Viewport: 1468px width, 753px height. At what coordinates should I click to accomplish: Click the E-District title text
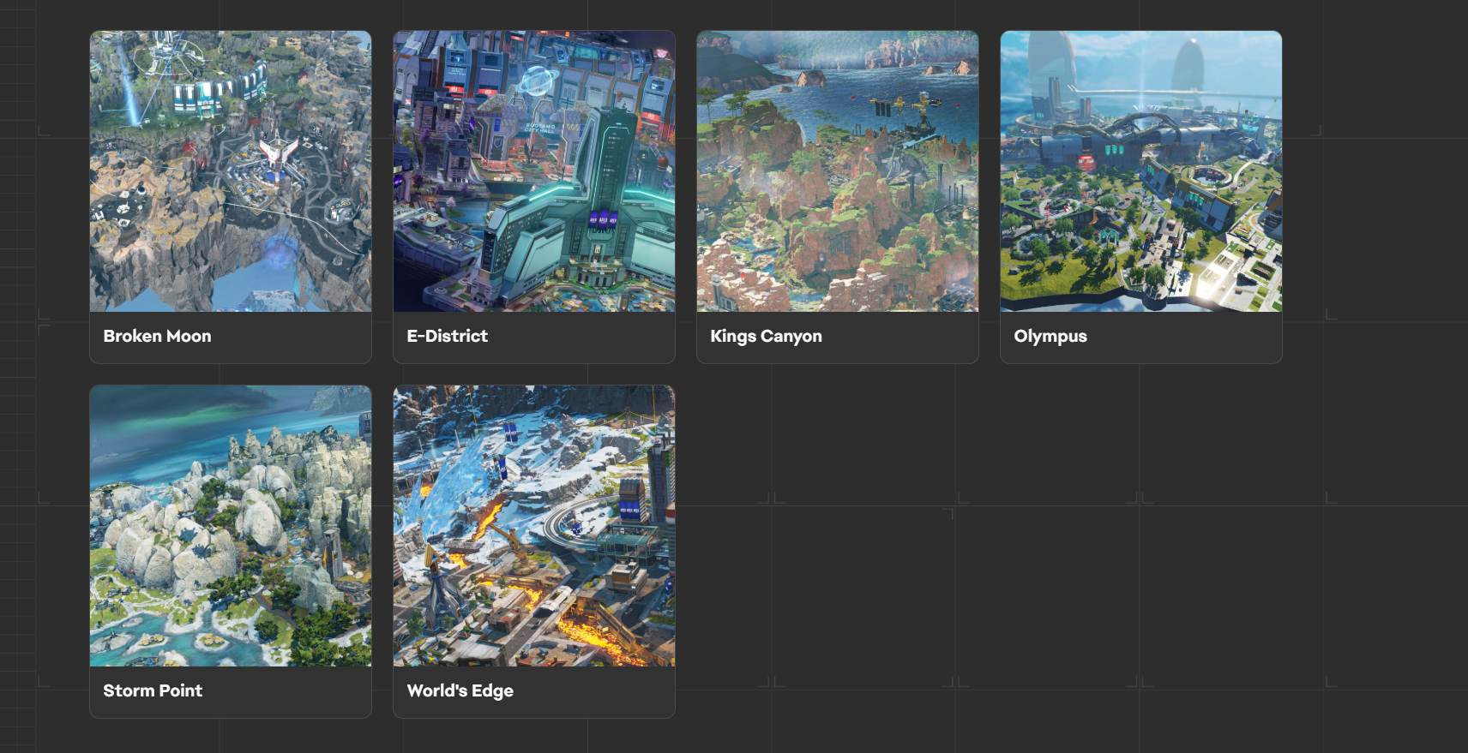[447, 336]
